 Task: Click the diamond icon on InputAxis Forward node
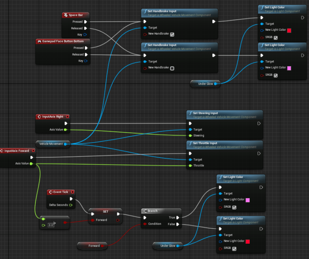click(2, 151)
